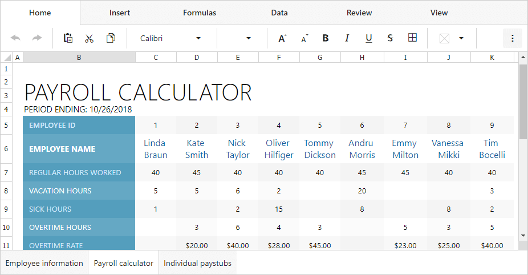Toggle italic formatting
528x275 pixels.
coord(347,38)
